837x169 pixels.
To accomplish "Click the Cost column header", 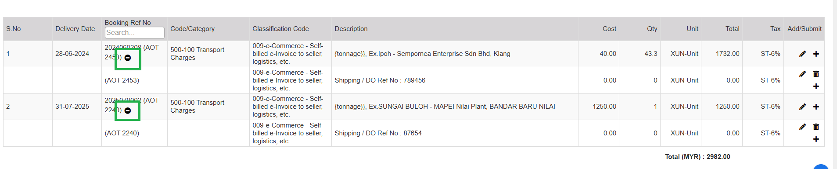I will 609,29.
